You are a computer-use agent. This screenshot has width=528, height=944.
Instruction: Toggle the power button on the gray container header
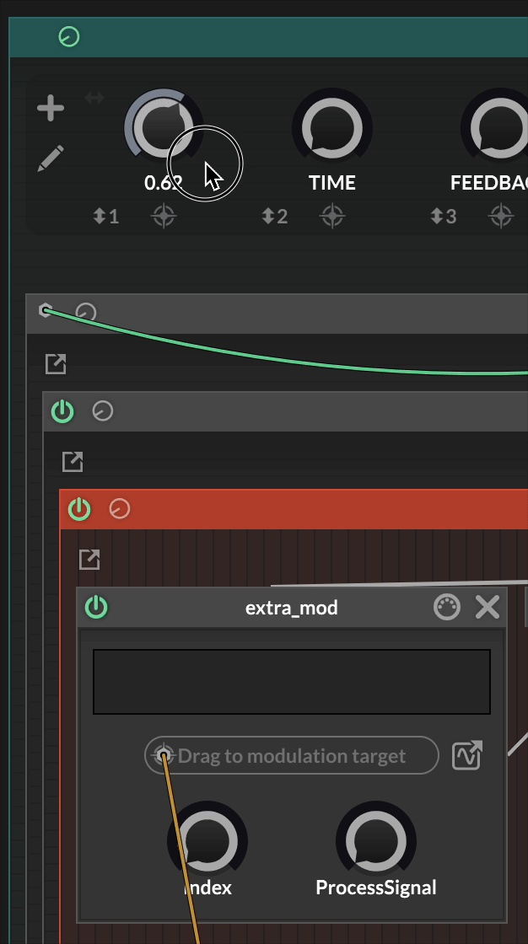tap(62, 411)
